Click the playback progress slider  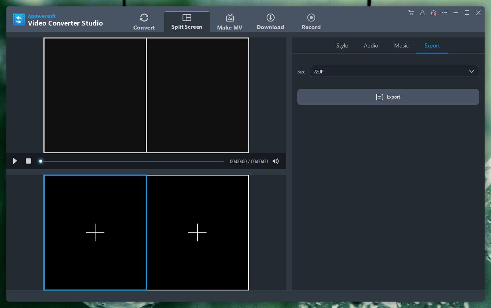point(132,161)
